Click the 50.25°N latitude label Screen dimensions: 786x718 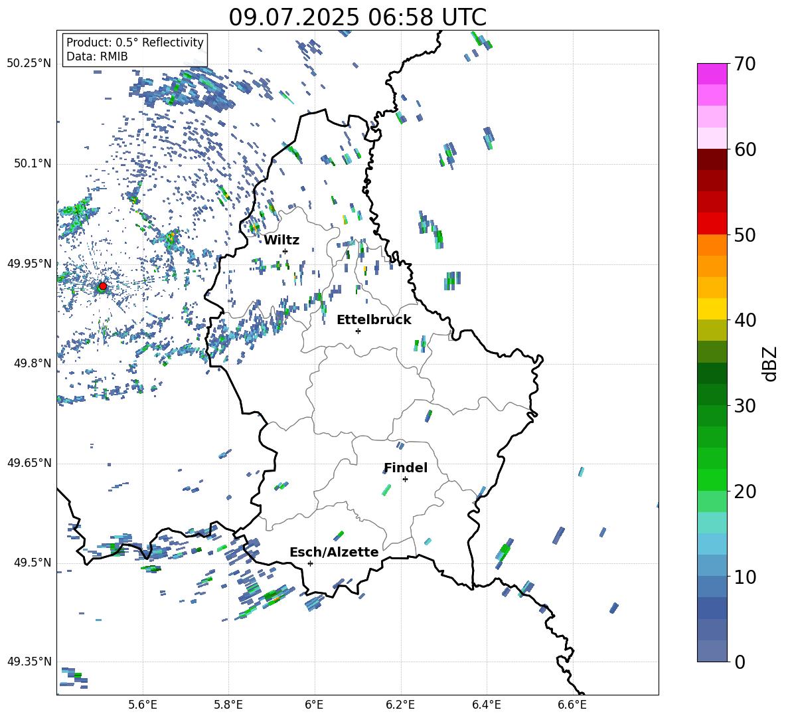pyautogui.click(x=29, y=64)
